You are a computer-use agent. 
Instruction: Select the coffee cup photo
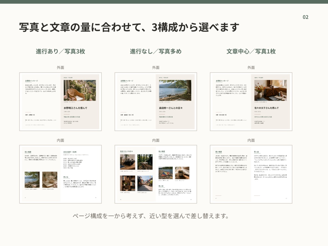coord(182,173)
